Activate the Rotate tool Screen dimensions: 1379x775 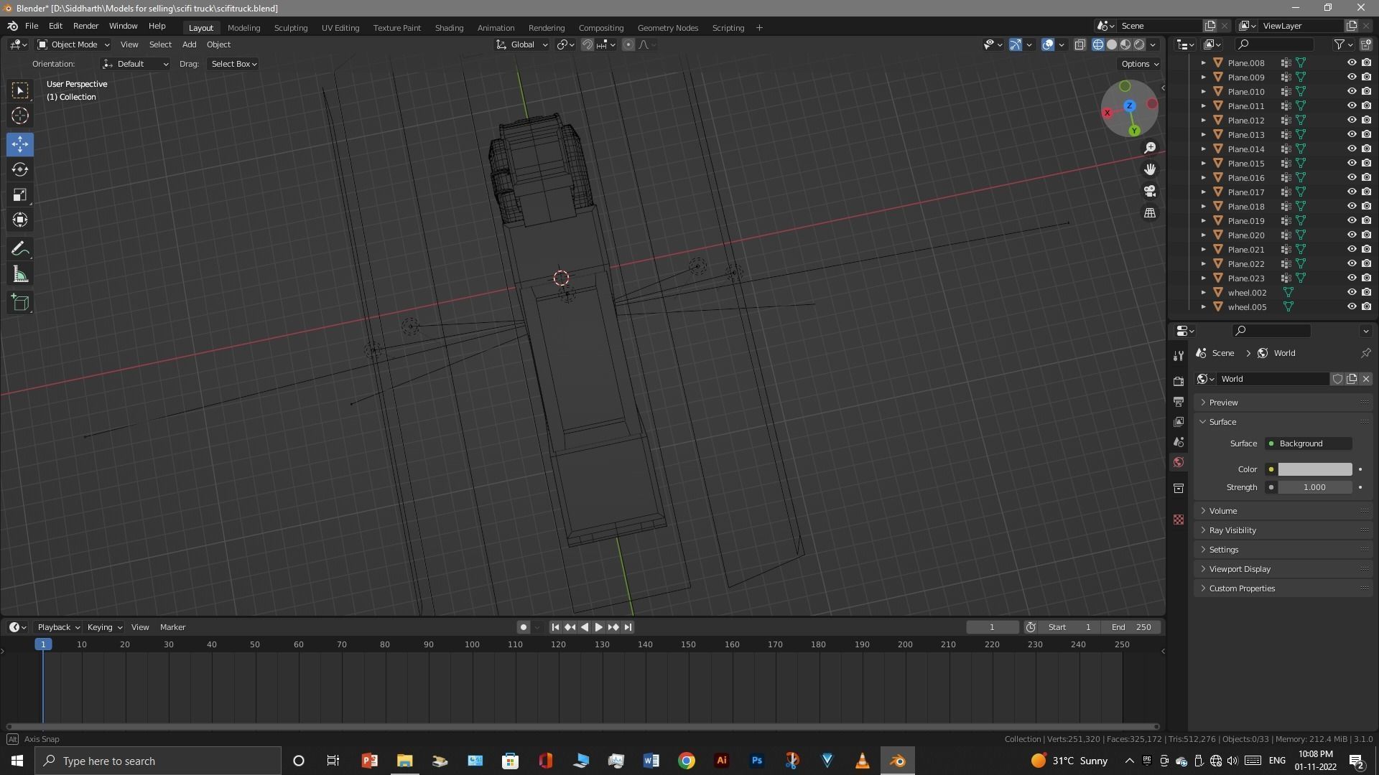coord(20,169)
